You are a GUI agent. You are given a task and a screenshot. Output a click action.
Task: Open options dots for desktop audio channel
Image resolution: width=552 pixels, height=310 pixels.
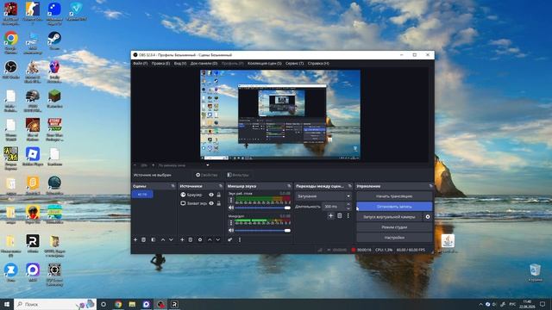(231, 201)
